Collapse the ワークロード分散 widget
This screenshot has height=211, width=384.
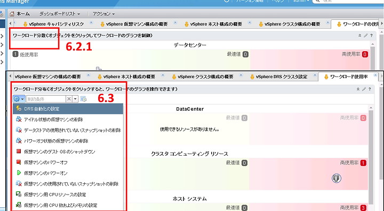(360, 36)
